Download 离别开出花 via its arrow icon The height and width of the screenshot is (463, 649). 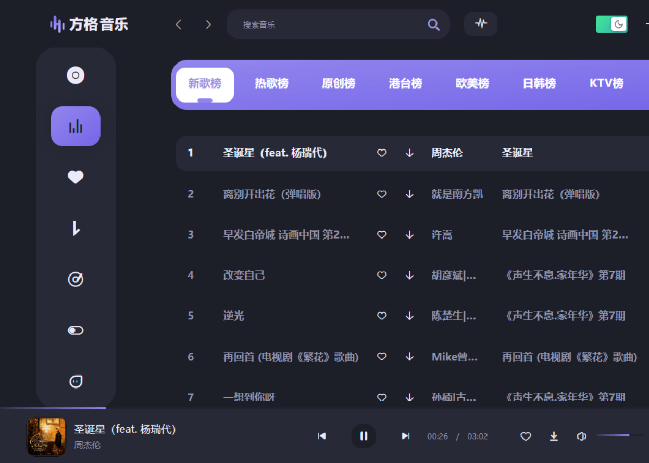[x=409, y=194]
